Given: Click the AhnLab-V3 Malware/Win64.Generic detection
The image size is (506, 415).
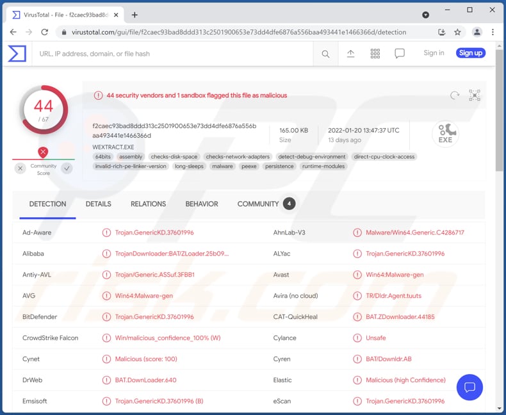Looking at the screenshot, I should [415, 232].
